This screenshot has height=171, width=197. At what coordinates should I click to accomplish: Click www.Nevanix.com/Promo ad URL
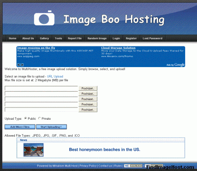117,56
